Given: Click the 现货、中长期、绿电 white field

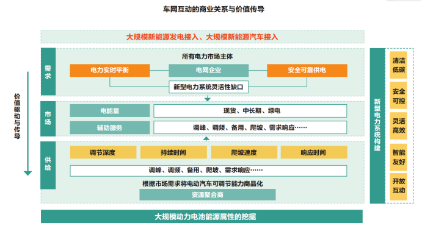Looking at the screenshot, I should (x=250, y=111).
